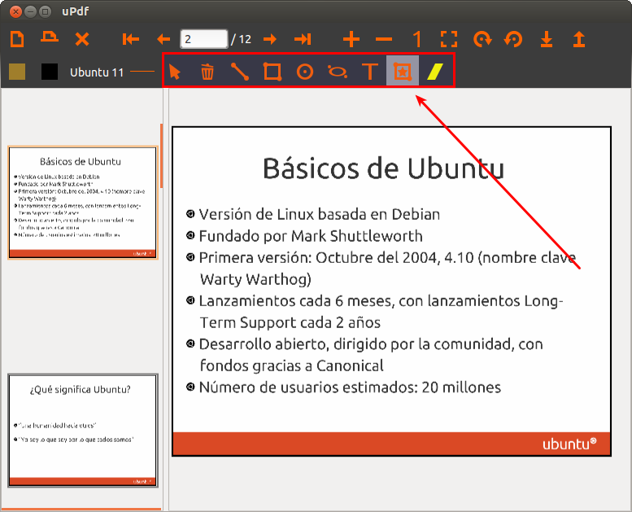Image resolution: width=632 pixels, height=512 pixels.
Task: Open the ¿Qué significa Ubuntu? thumbnail
Action: 83,431
